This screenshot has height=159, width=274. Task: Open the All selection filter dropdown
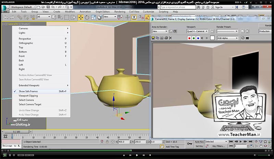pyautogui.click(x=44, y=17)
